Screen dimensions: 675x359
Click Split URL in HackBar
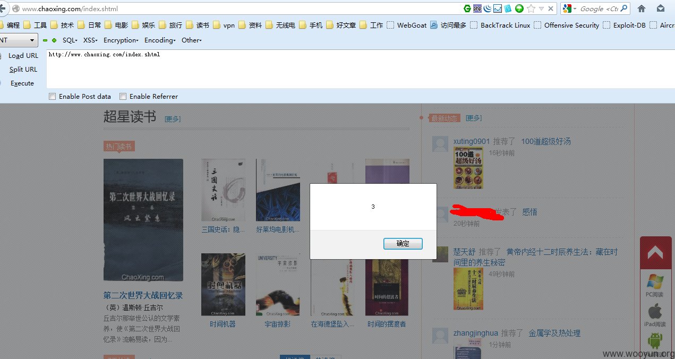[23, 69]
